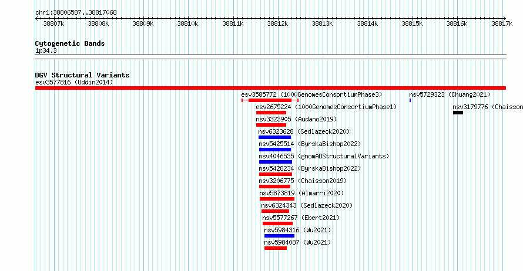The image size is (523, 271).
Task: Click the red bar under nsv5428234
Action: (276, 174)
